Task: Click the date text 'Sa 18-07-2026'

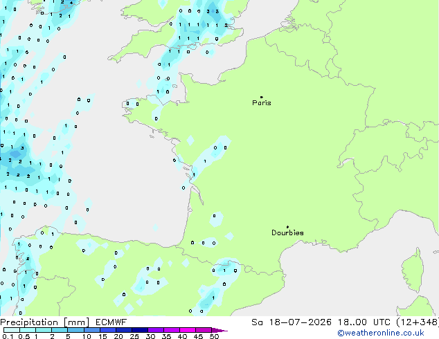Action: click(292, 322)
